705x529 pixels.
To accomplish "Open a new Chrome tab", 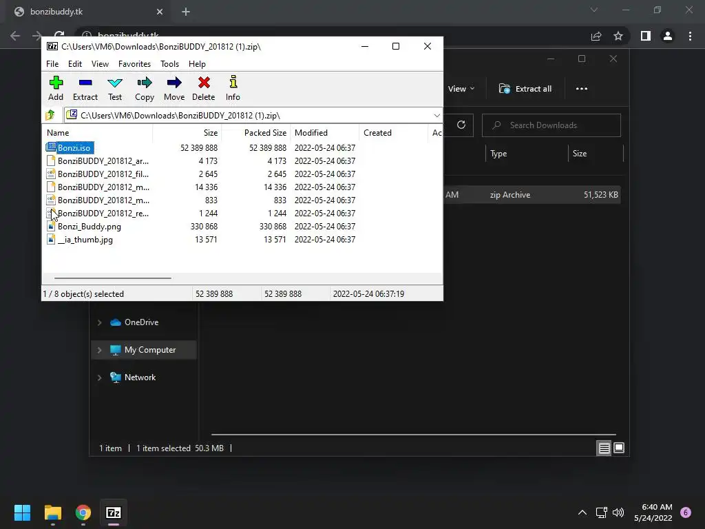I will pos(186,12).
